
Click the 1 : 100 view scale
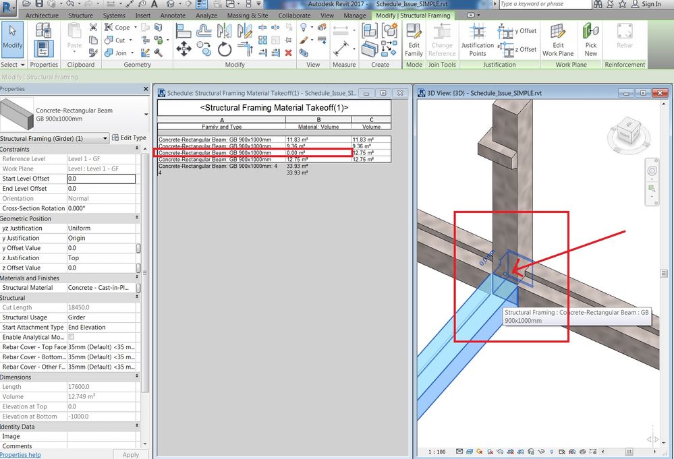tap(437, 452)
